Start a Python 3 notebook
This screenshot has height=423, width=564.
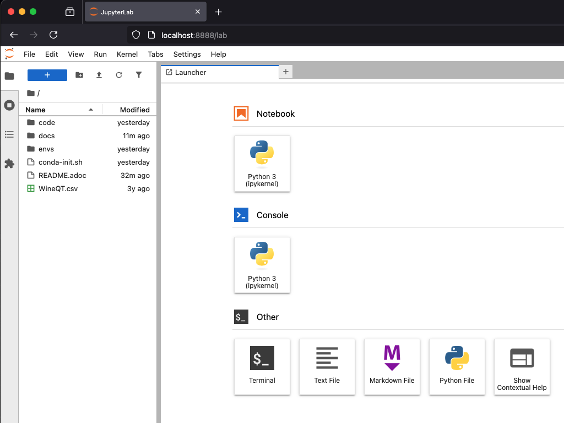pos(262,164)
